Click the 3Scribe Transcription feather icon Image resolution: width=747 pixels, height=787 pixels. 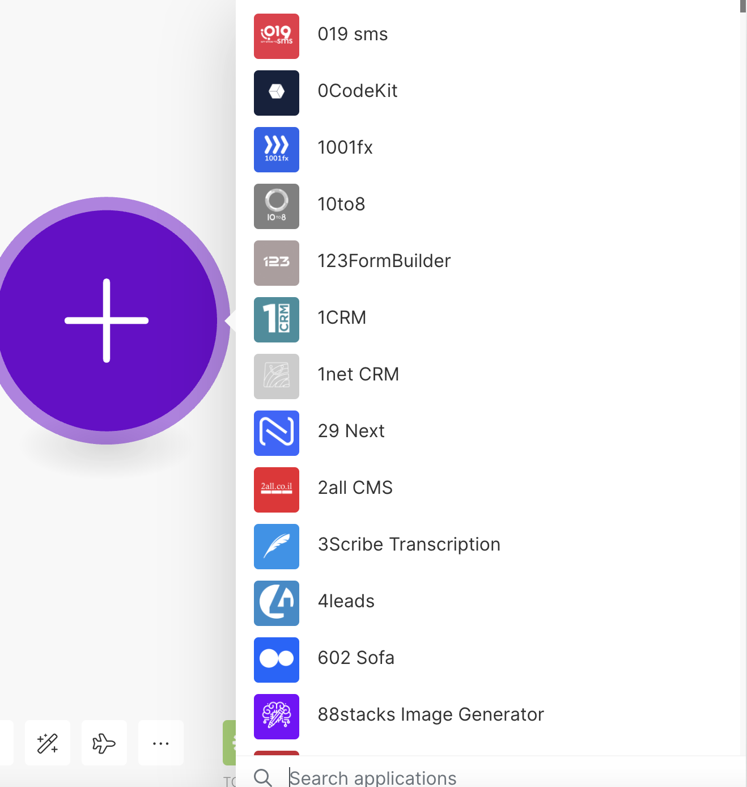pyautogui.click(x=277, y=547)
